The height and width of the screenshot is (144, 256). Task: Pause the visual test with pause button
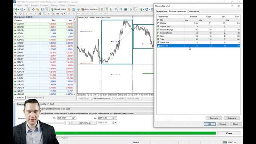70,123
